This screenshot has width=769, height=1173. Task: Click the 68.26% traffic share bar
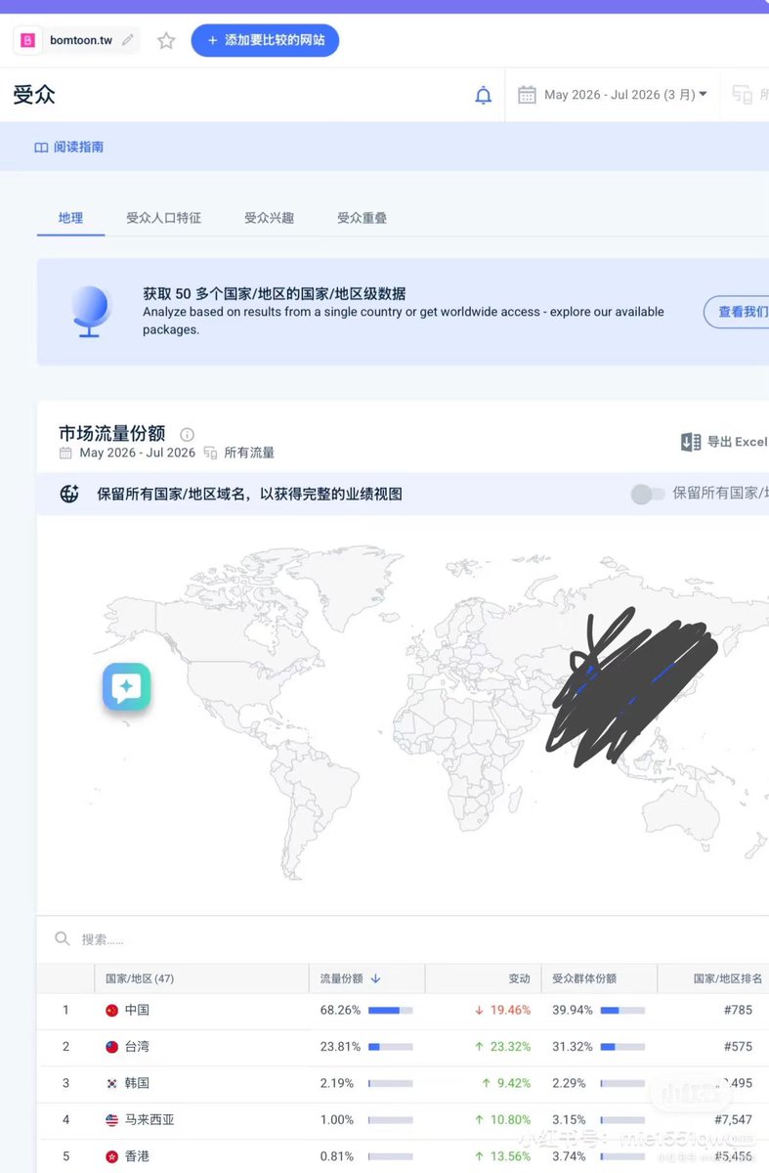coord(390,1010)
